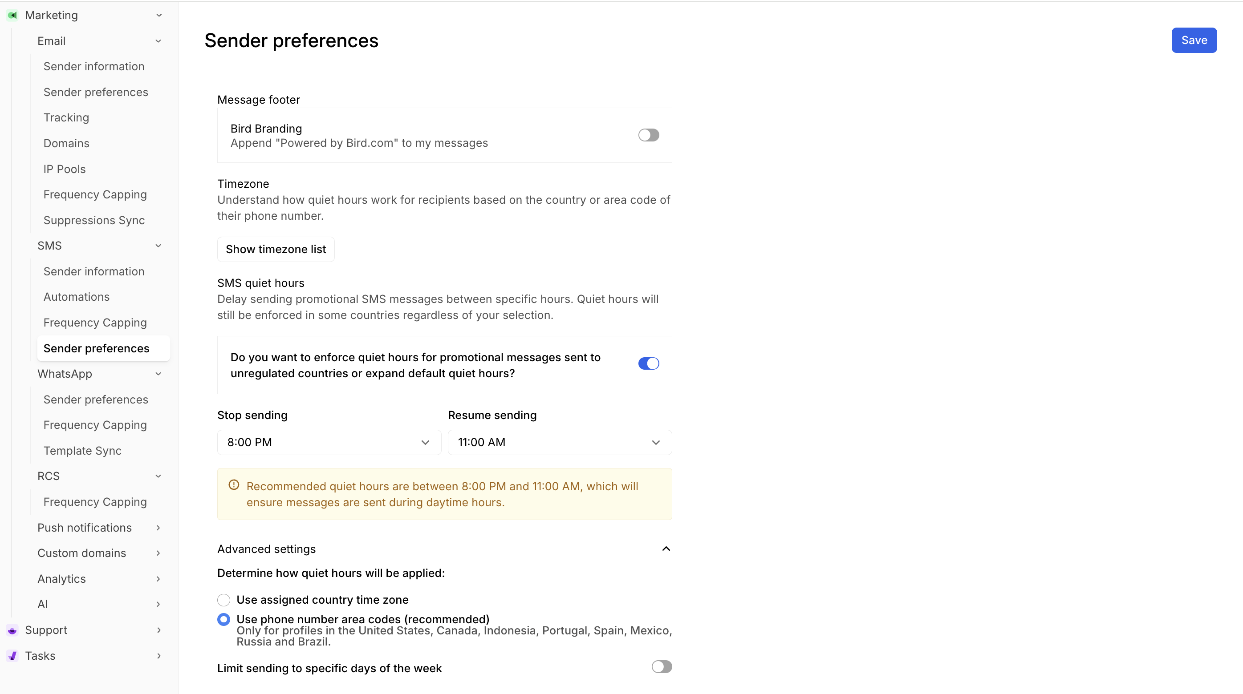Enable the Bird Branding toggle
The width and height of the screenshot is (1243, 694).
point(649,135)
